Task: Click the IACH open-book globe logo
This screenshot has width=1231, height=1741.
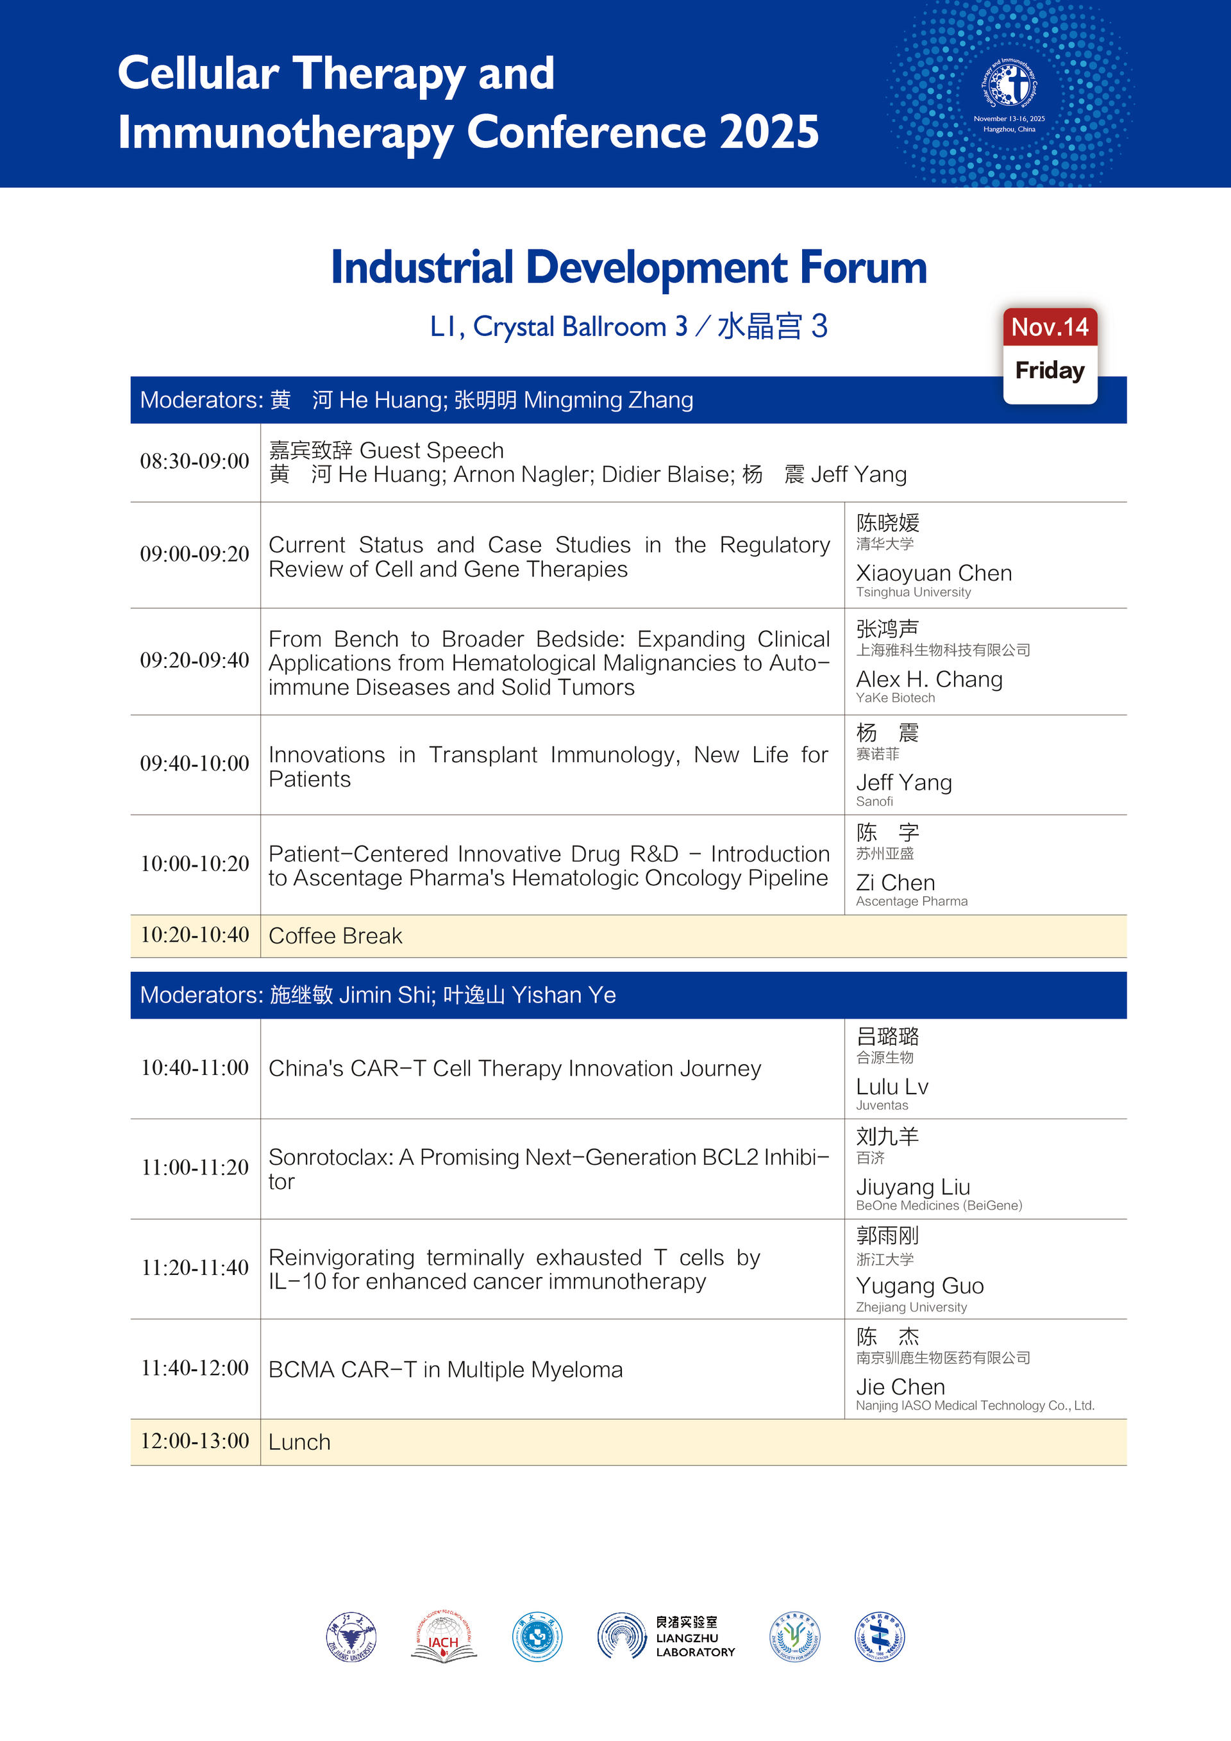Action: pyautogui.click(x=444, y=1638)
